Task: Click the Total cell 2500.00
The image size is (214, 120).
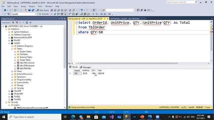Action: pos(101,73)
